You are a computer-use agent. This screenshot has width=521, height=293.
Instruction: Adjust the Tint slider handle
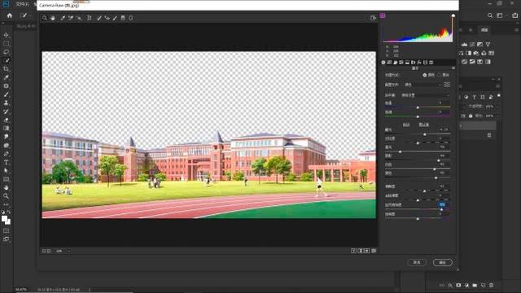(418, 116)
